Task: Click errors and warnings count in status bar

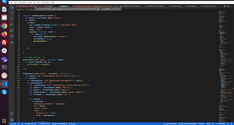Action: pos(72,124)
